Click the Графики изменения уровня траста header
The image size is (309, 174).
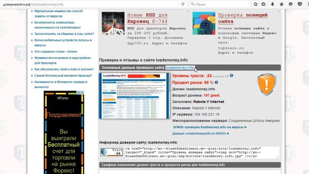190,165
